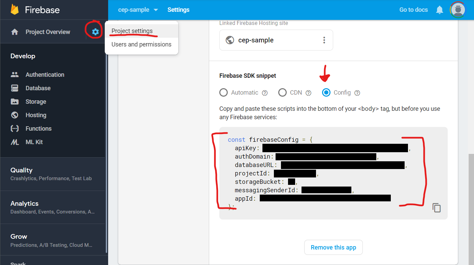Screen dimensions: 474x265
Task: Click the Develop section header
Action: (x=23, y=56)
